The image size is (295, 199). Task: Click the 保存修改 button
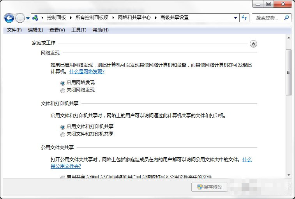click(x=210, y=187)
